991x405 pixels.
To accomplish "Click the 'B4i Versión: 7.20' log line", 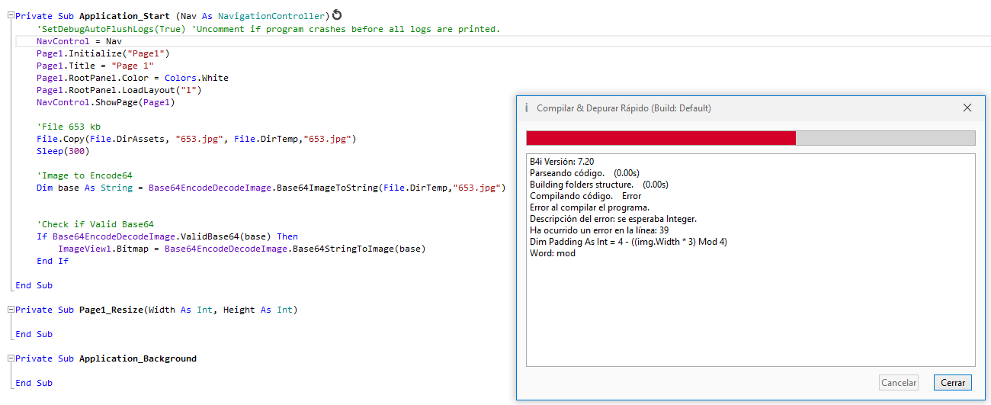I will pos(561,162).
